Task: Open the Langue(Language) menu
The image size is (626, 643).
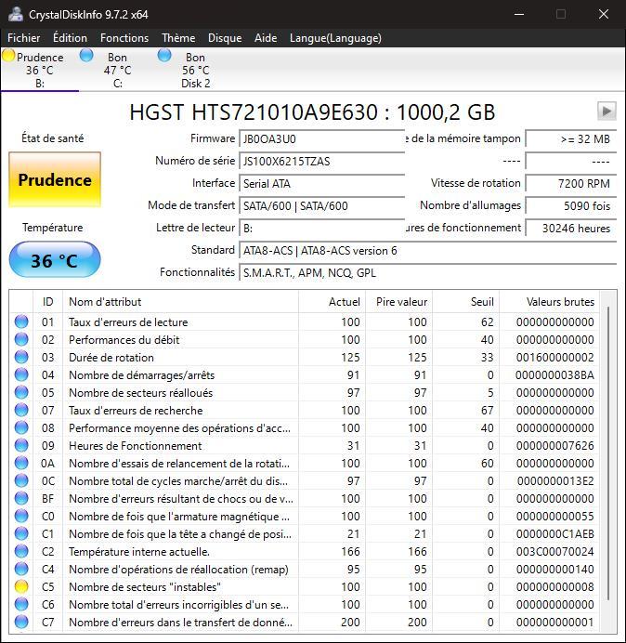Action: click(335, 38)
